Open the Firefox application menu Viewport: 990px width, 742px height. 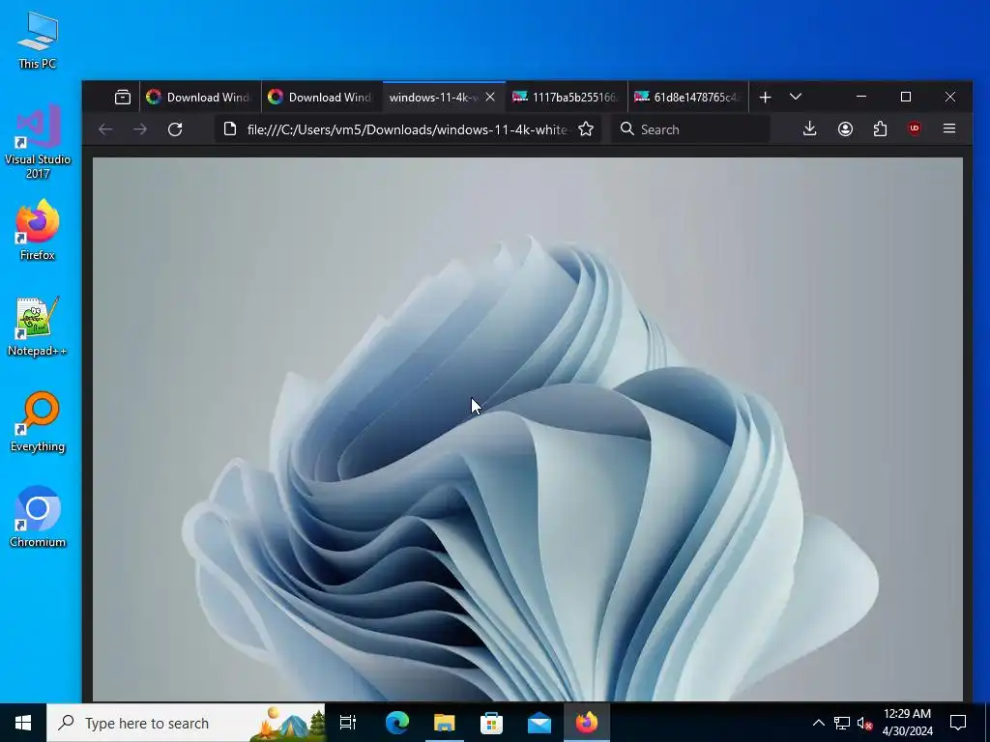pos(949,129)
